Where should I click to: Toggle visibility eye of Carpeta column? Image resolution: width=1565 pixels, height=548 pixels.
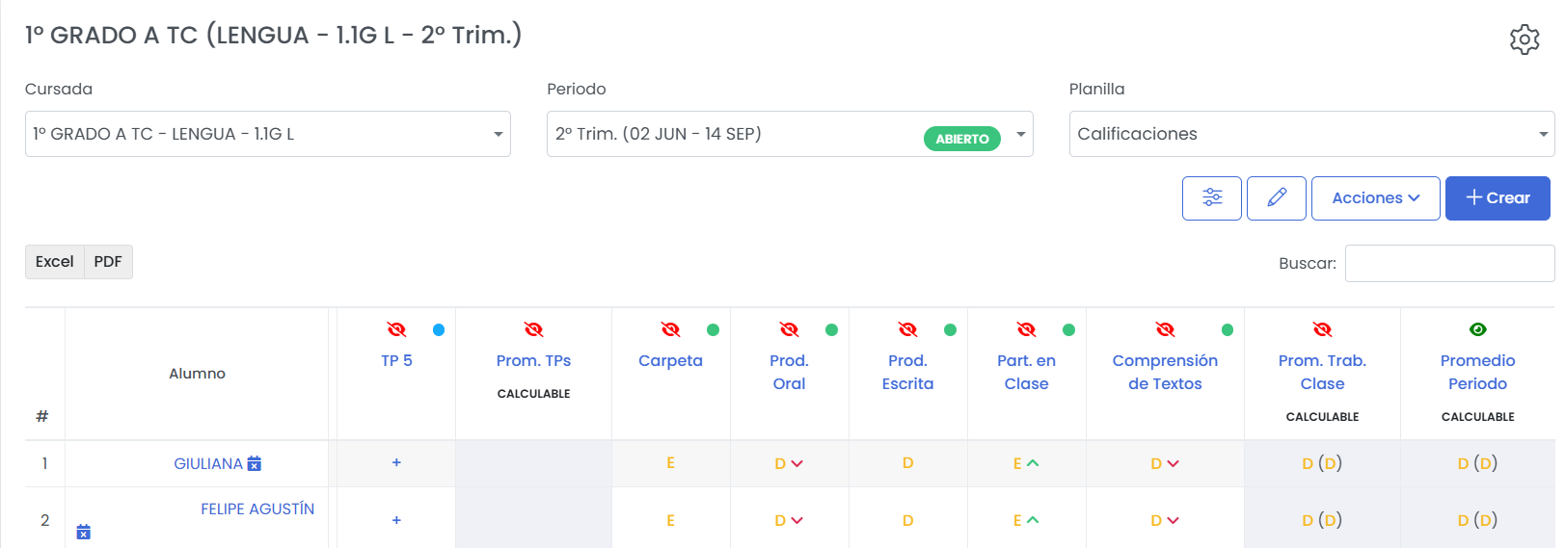670,329
